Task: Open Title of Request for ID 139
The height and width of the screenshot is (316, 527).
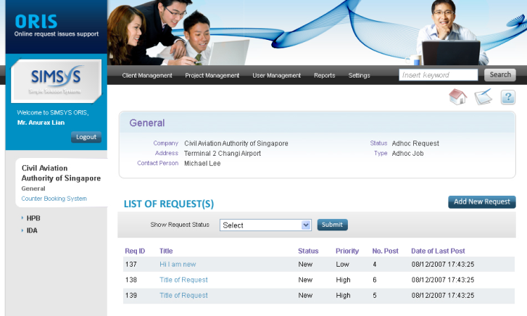Action: (x=183, y=295)
